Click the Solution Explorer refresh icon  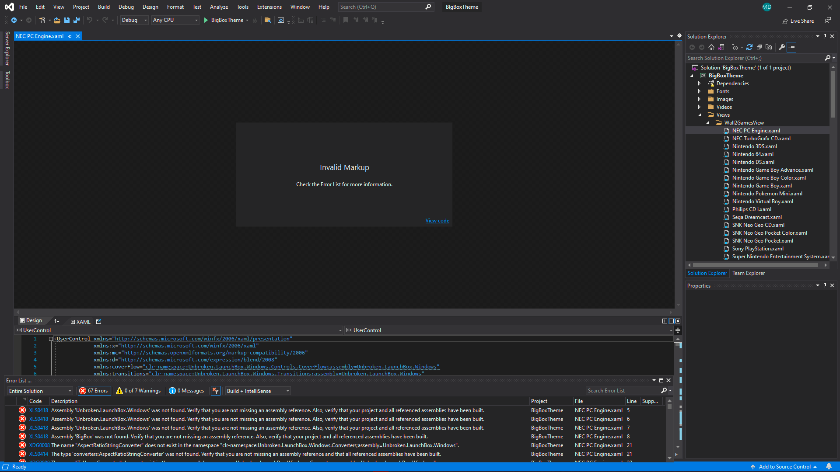[x=749, y=47]
